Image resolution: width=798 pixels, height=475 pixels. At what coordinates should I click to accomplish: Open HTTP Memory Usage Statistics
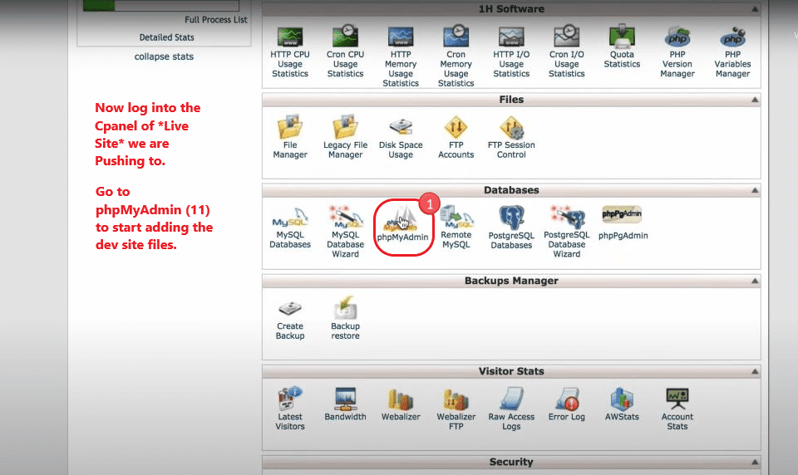coord(401,57)
